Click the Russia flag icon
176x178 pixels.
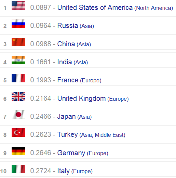coord(18,24)
